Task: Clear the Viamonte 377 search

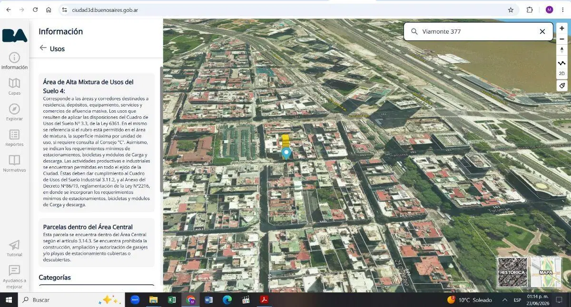Action: tap(542, 31)
